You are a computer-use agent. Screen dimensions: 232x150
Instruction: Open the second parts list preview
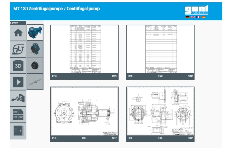point(160,49)
